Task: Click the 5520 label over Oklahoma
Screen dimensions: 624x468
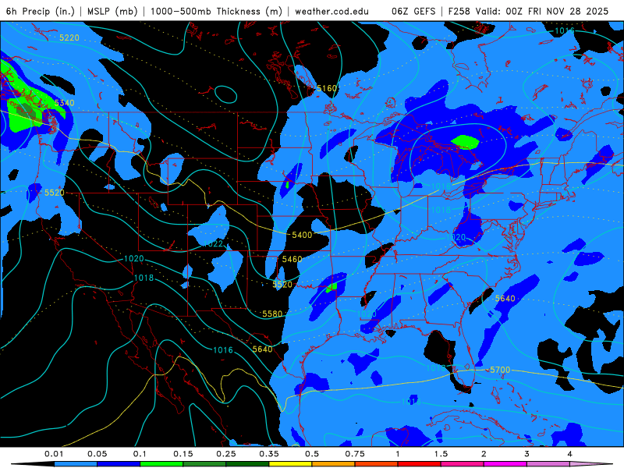Action: 282,285
